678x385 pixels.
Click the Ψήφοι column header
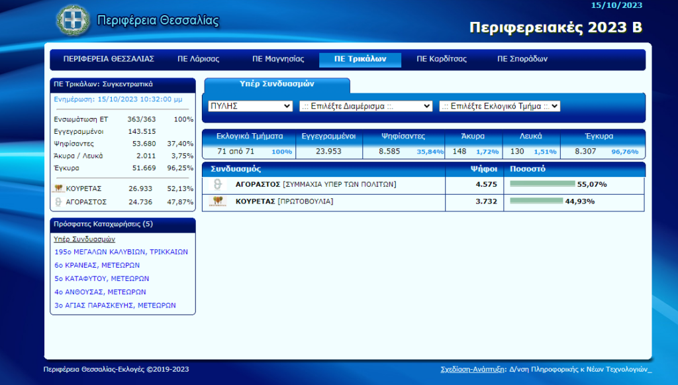pyautogui.click(x=483, y=169)
